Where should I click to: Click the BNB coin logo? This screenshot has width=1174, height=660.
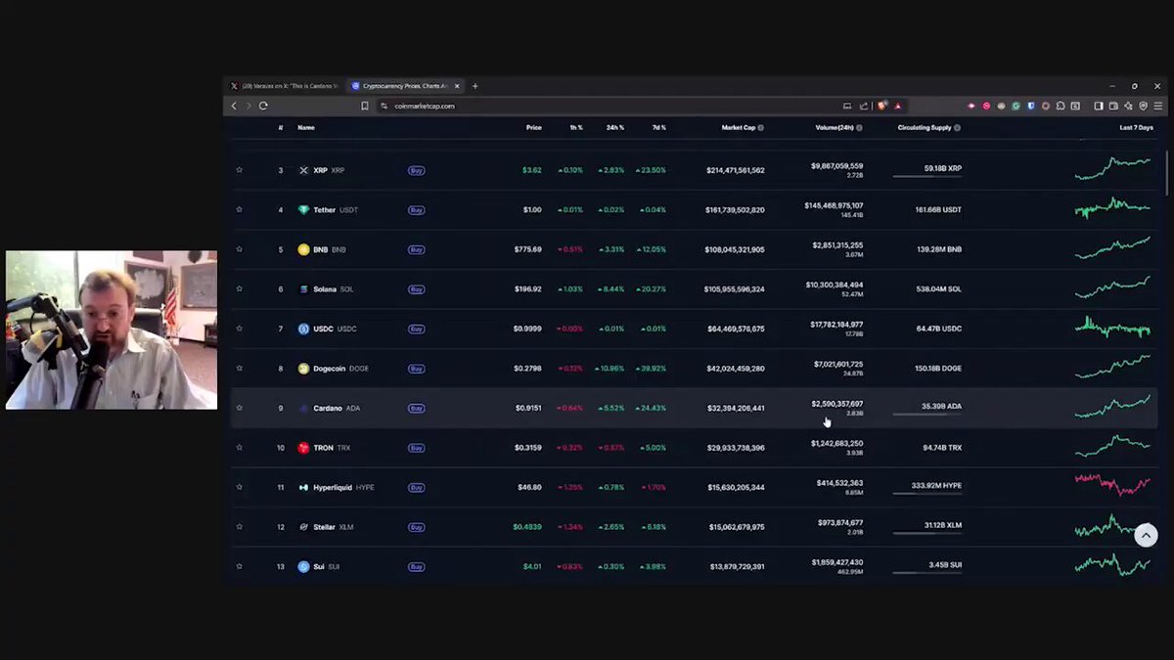click(303, 249)
